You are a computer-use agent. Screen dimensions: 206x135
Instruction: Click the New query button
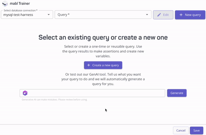click(x=190, y=15)
